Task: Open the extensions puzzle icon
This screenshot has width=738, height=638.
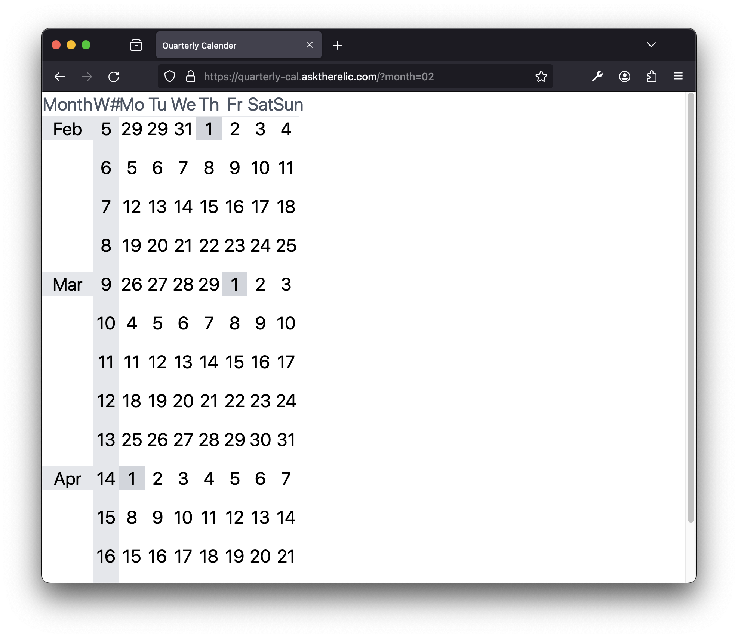Action: (x=651, y=77)
